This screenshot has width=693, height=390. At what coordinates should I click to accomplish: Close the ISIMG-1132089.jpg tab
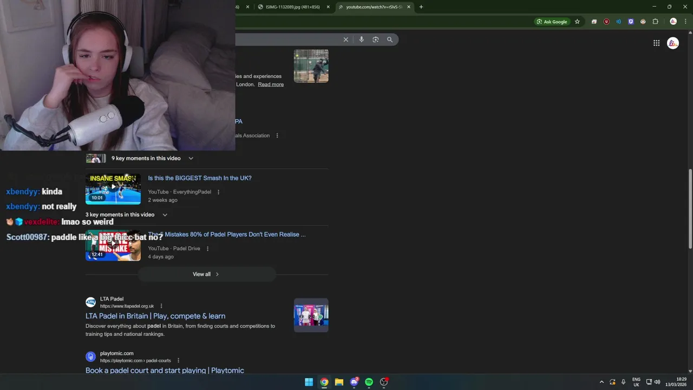pyautogui.click(x=328, y=7)
